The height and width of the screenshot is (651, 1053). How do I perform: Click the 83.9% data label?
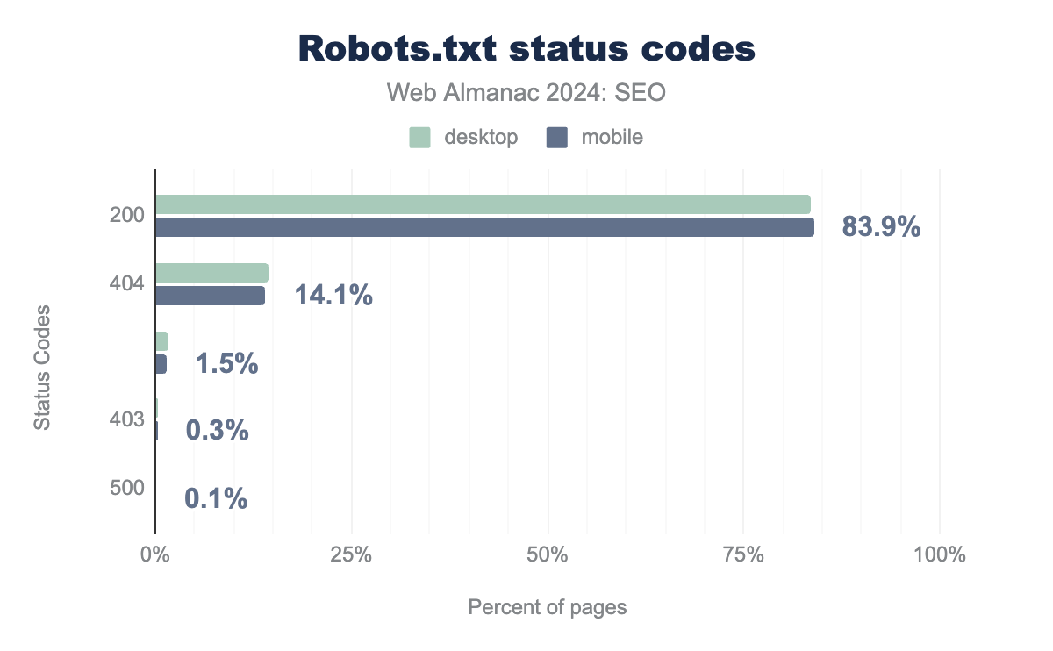click(881, 227)
